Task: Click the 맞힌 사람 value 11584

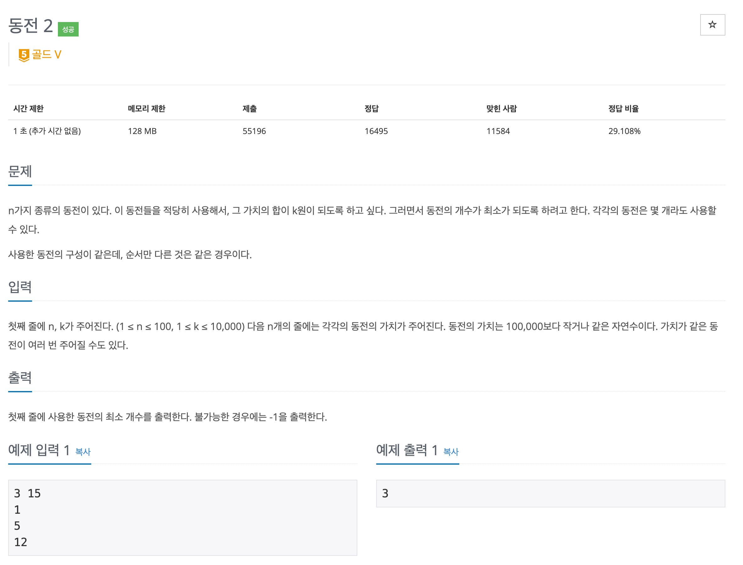Action: (x=498, y=131)
